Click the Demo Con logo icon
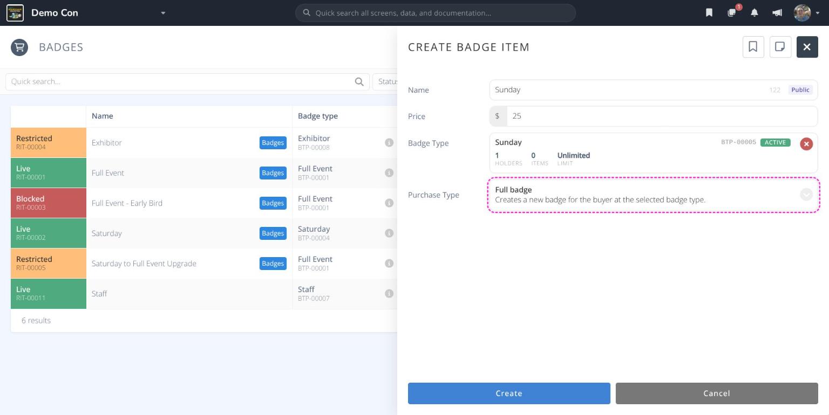 point(15,13)
